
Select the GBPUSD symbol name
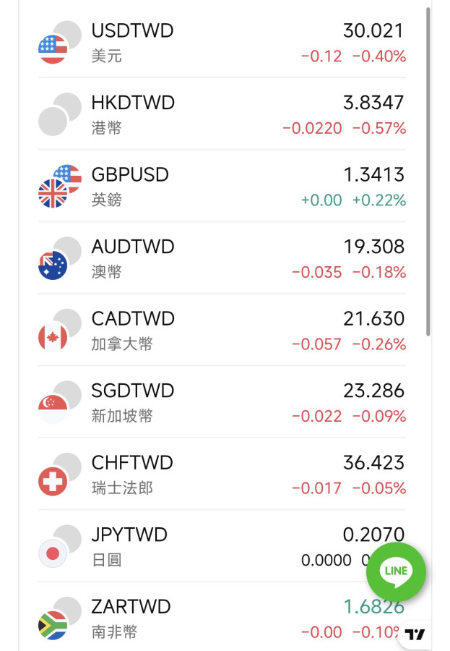click(130, 175)
